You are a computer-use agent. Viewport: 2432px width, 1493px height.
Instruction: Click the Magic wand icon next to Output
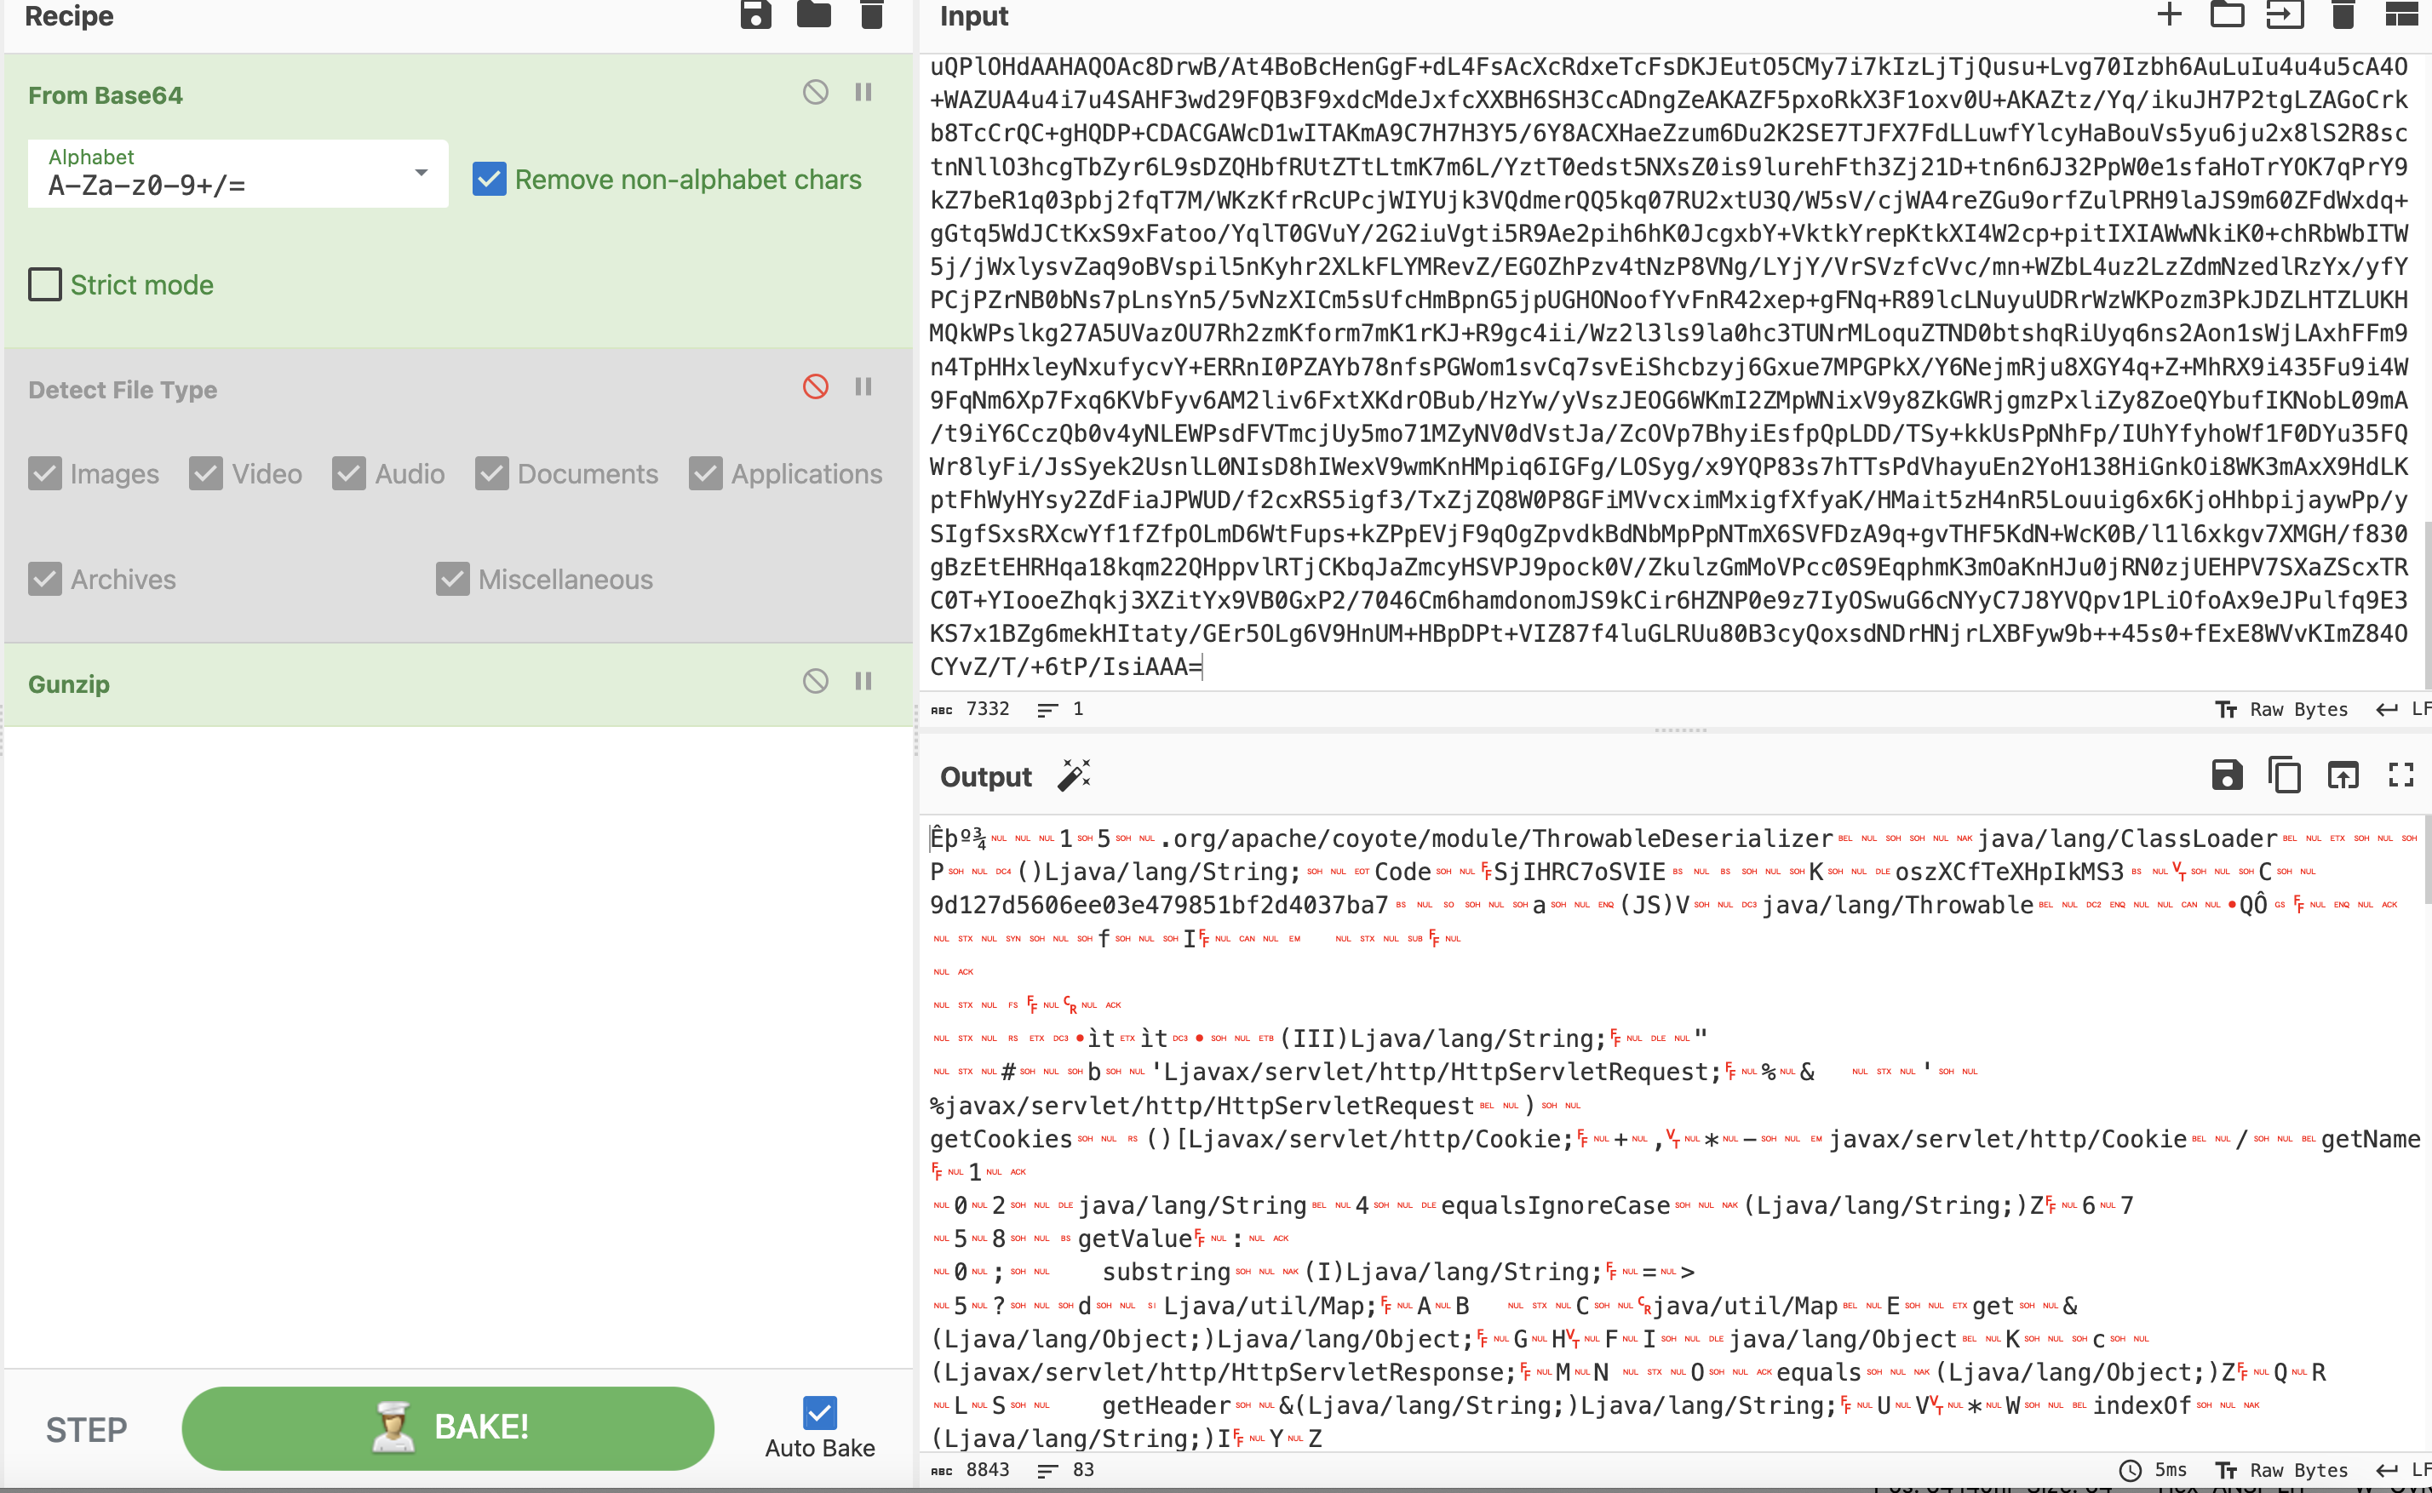(x=1074, y=775)
